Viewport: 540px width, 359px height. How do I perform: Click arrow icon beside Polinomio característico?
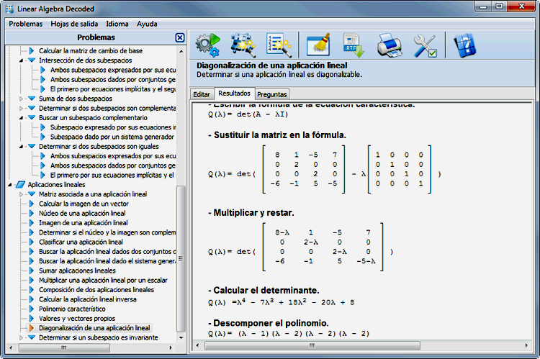(32, 309)
